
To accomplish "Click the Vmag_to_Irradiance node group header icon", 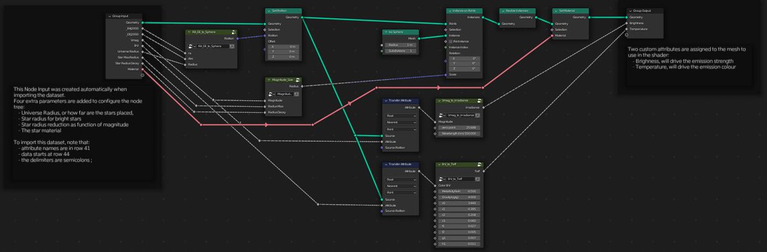I will point(479,101).
